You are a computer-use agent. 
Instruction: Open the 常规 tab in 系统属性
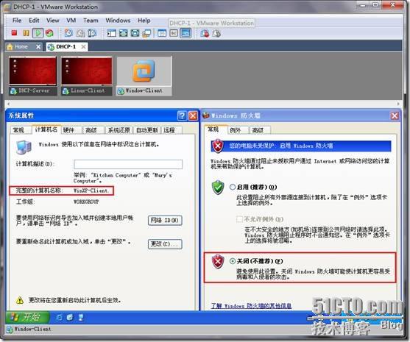(x=18, y=130)
